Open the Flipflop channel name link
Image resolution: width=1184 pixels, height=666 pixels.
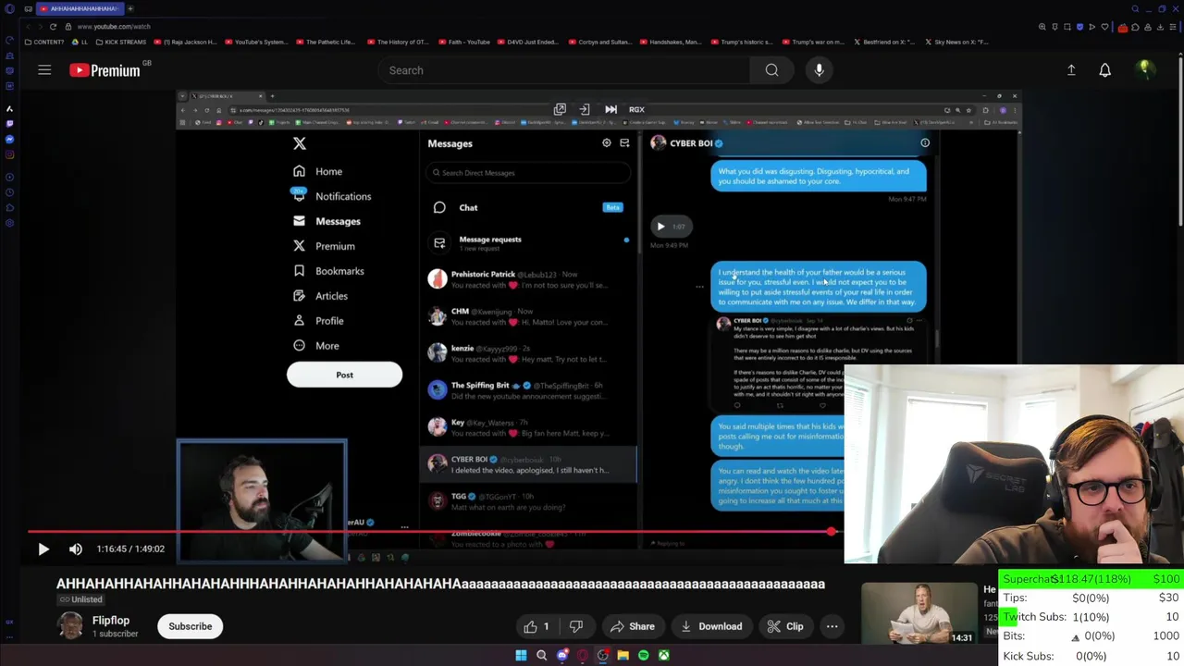coord(111,621)
